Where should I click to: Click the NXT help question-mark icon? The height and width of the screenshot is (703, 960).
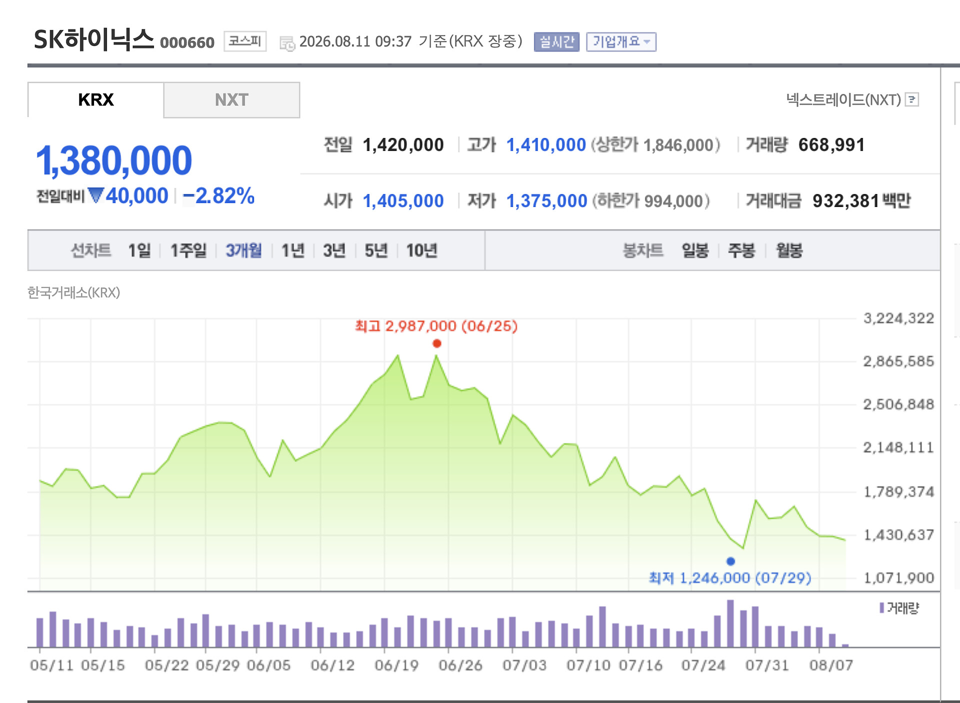point(912,99)
